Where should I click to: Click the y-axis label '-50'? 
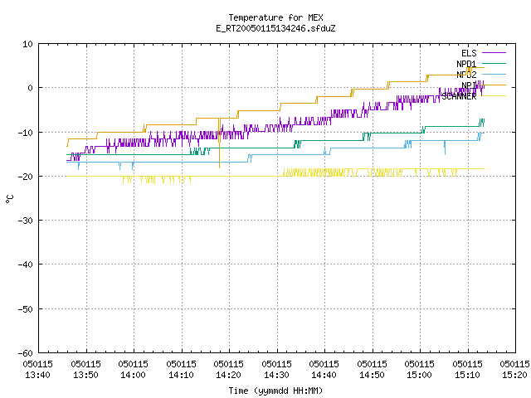[x=26, y=309]
